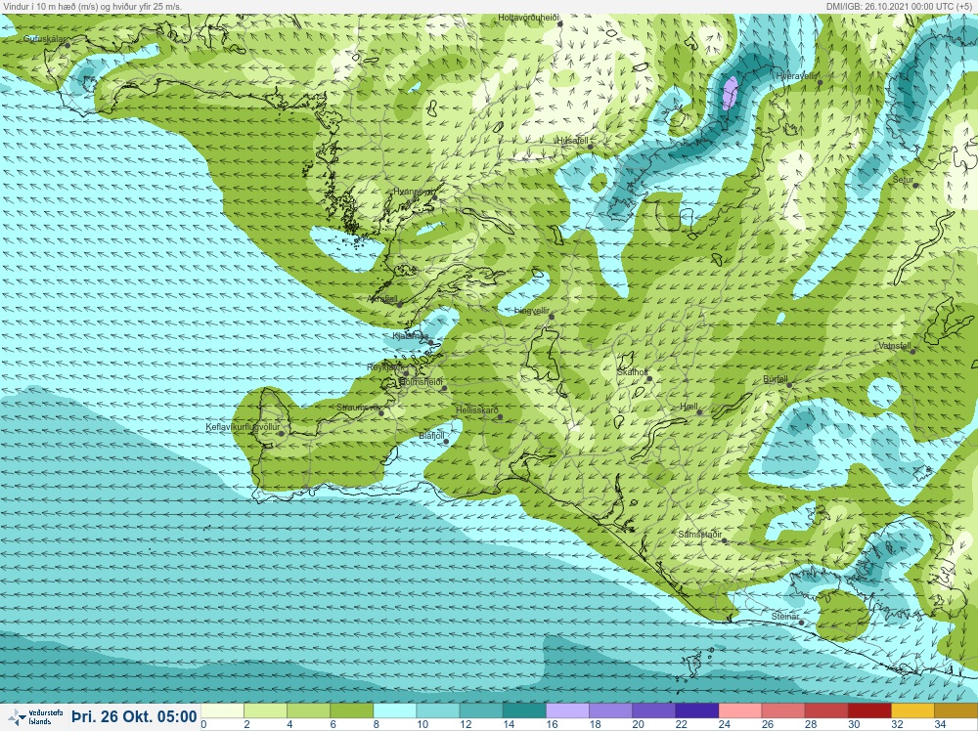The image size is (978, 731).
Task: Click the Búrfell station label
Action: pos(776,379)
